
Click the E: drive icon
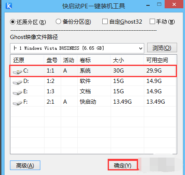(x=17, y=92)
